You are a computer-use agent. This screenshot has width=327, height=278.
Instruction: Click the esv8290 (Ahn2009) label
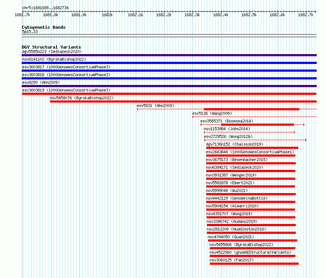pos(41,82)
